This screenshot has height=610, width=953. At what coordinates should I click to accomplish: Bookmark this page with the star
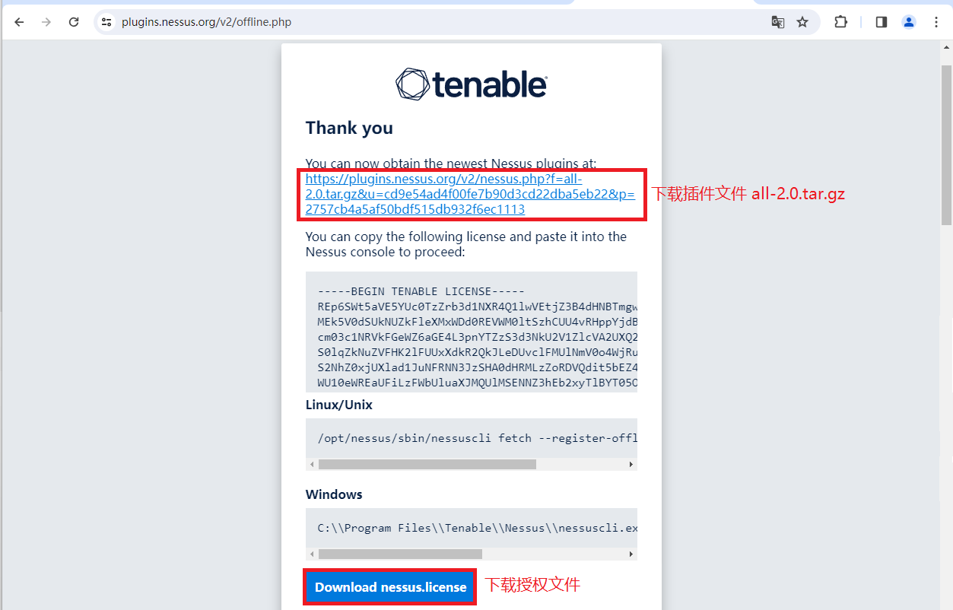click(x=802, y=22)
